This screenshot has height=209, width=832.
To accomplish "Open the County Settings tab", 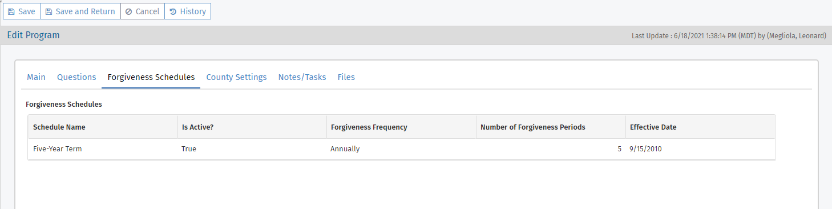I will [236, 77].
